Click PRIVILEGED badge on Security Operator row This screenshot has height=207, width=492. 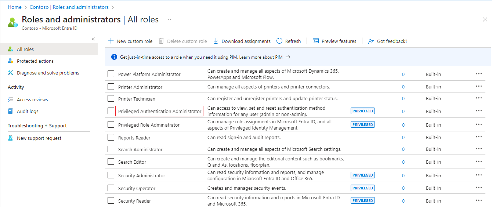point(363,188)
